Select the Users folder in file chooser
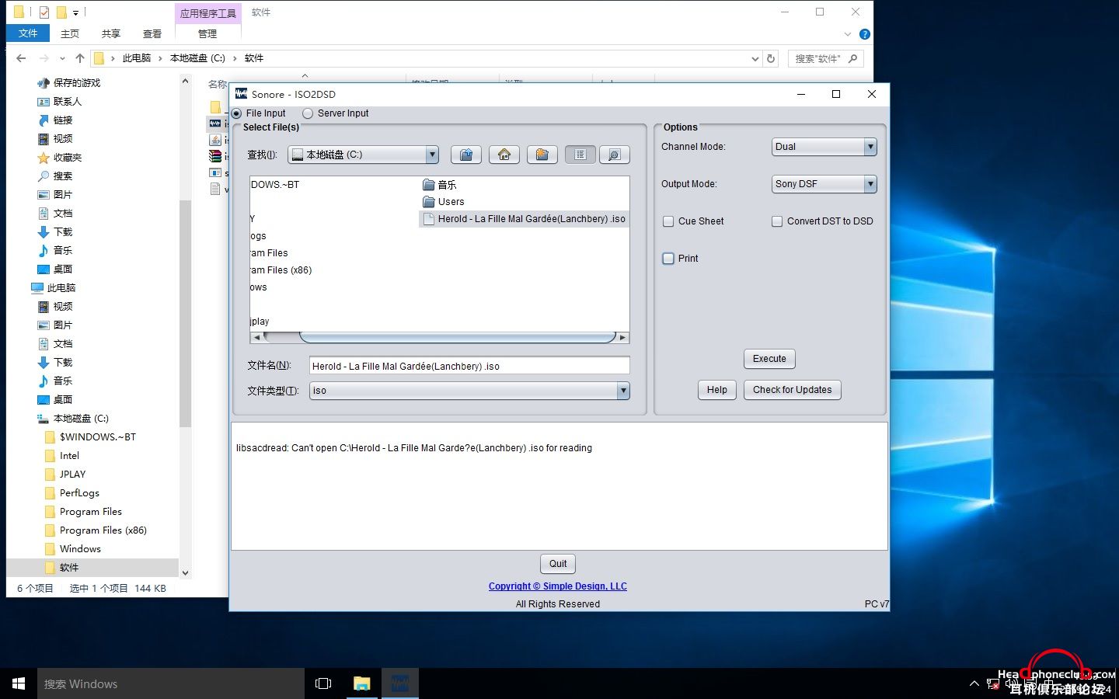The width and height of the screenshot is (1119, 699). [x=443, y=202]
